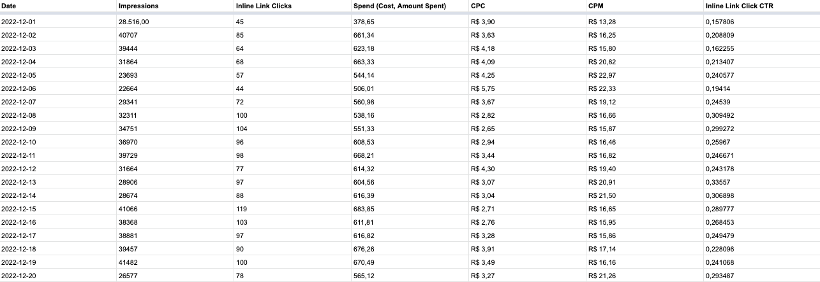820x282 pixels.
Task: Select spend cell 378,65
Action: (x=363, y=21)
